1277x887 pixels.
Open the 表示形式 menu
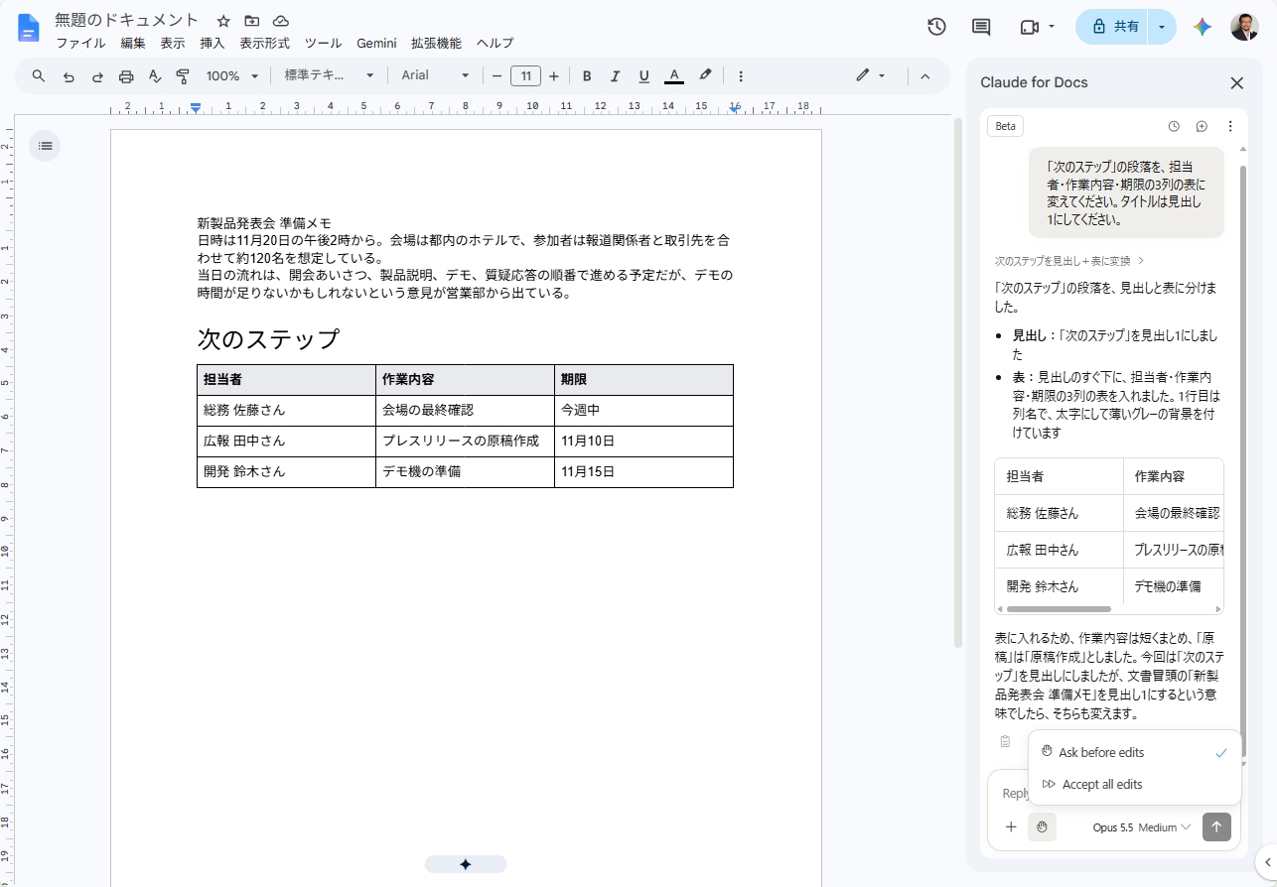pos(264,44)
